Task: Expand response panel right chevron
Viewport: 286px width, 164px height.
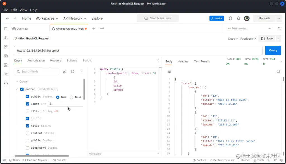Action: point(281,61)
